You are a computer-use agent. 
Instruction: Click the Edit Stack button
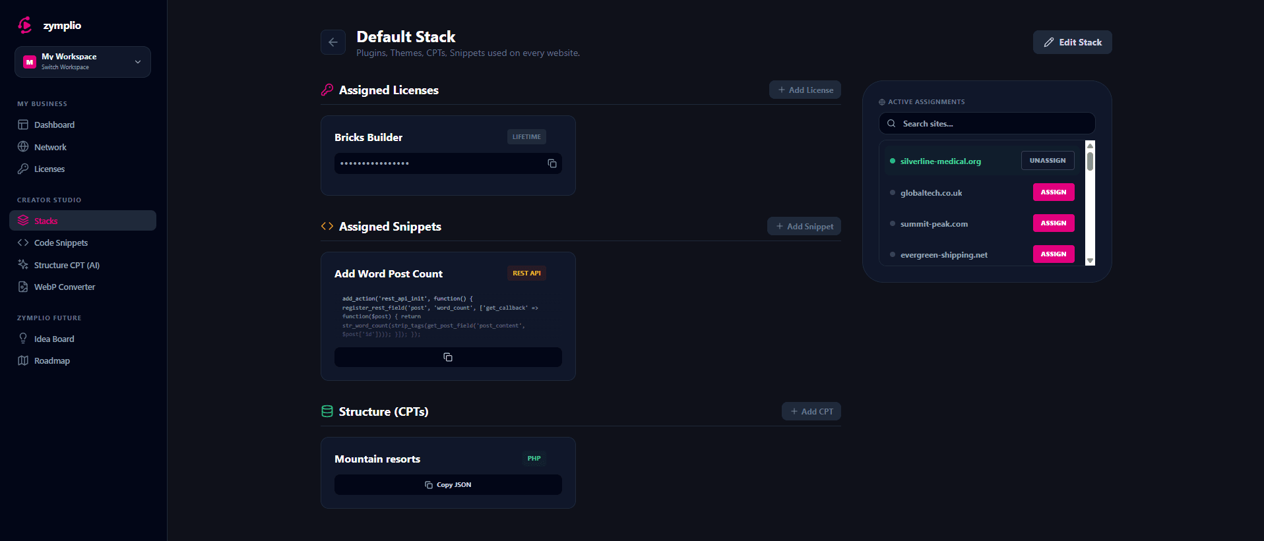[x=1071, y=42]
